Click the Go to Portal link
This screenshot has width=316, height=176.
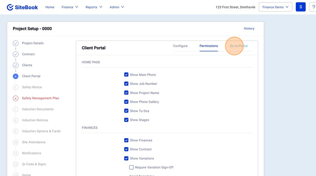pyautogui.click(x=239, y=46)
